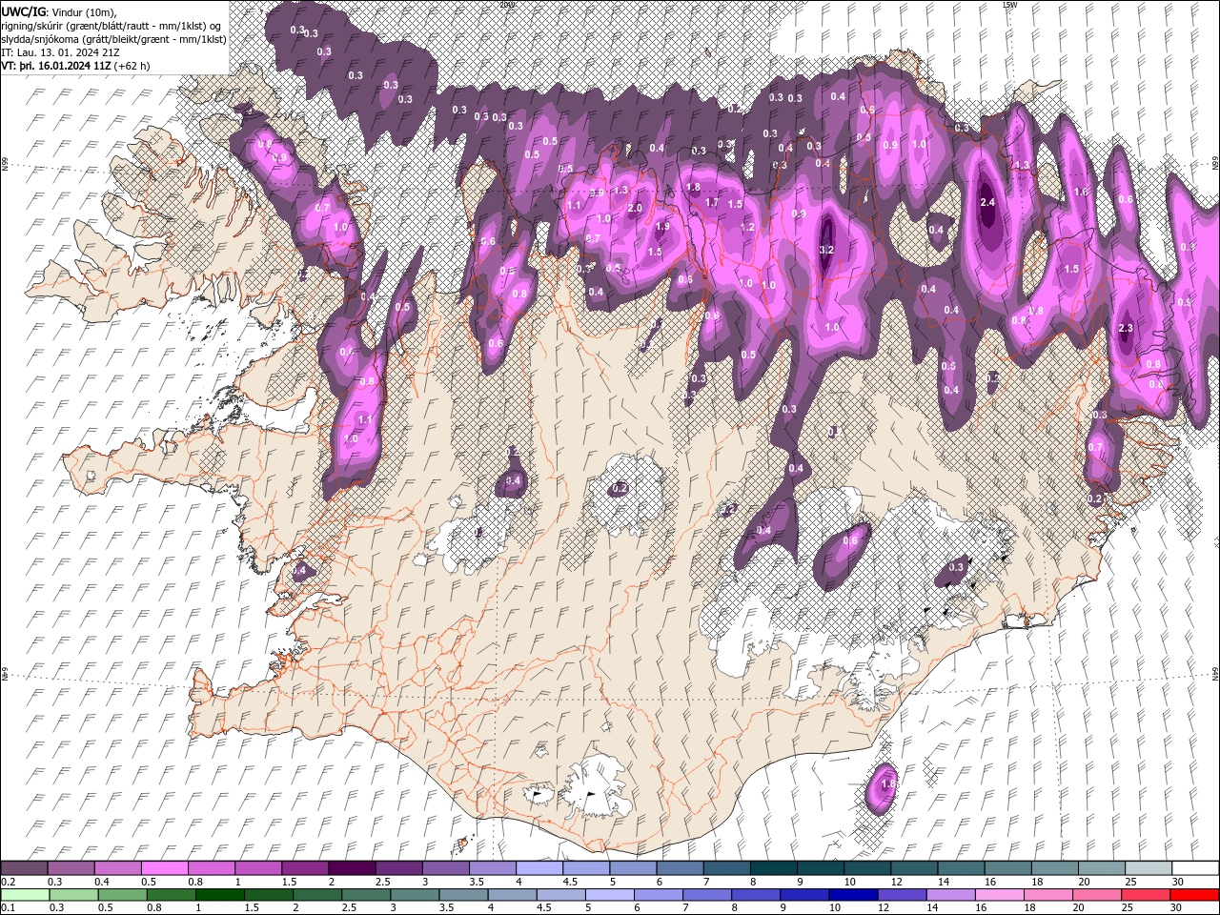Click the 2.4 precipitation value on the map
1220x915 pixels.
pyautogui.click(x=987, y=202)
